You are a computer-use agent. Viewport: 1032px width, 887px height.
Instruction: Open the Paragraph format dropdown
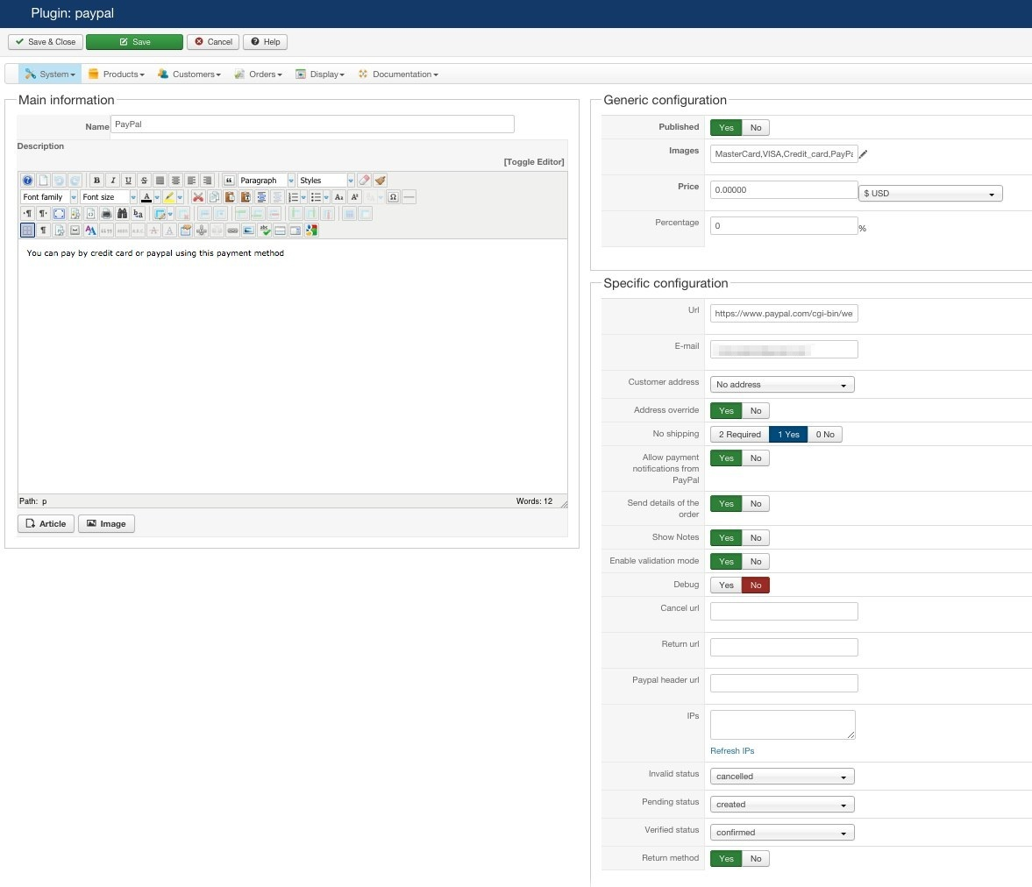click(x=266, y=181)
